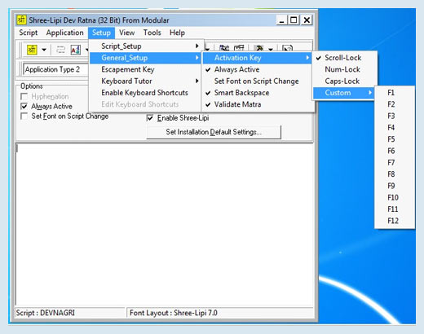Click the Script : DEVNAGRI status bar entry
Image resolution: width=424 pixels, height=334 pixels.
pyautogui.click(x=70, y=313)
